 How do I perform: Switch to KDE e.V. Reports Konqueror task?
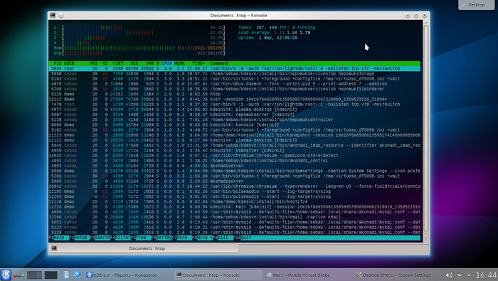pos(122,275)
